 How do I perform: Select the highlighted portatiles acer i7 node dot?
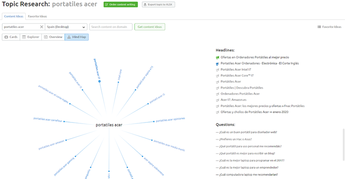tap(99, 81)
